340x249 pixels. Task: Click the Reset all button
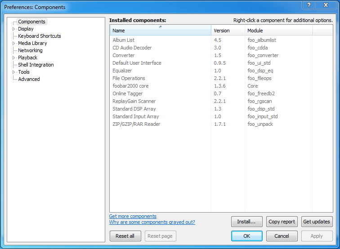125,236
